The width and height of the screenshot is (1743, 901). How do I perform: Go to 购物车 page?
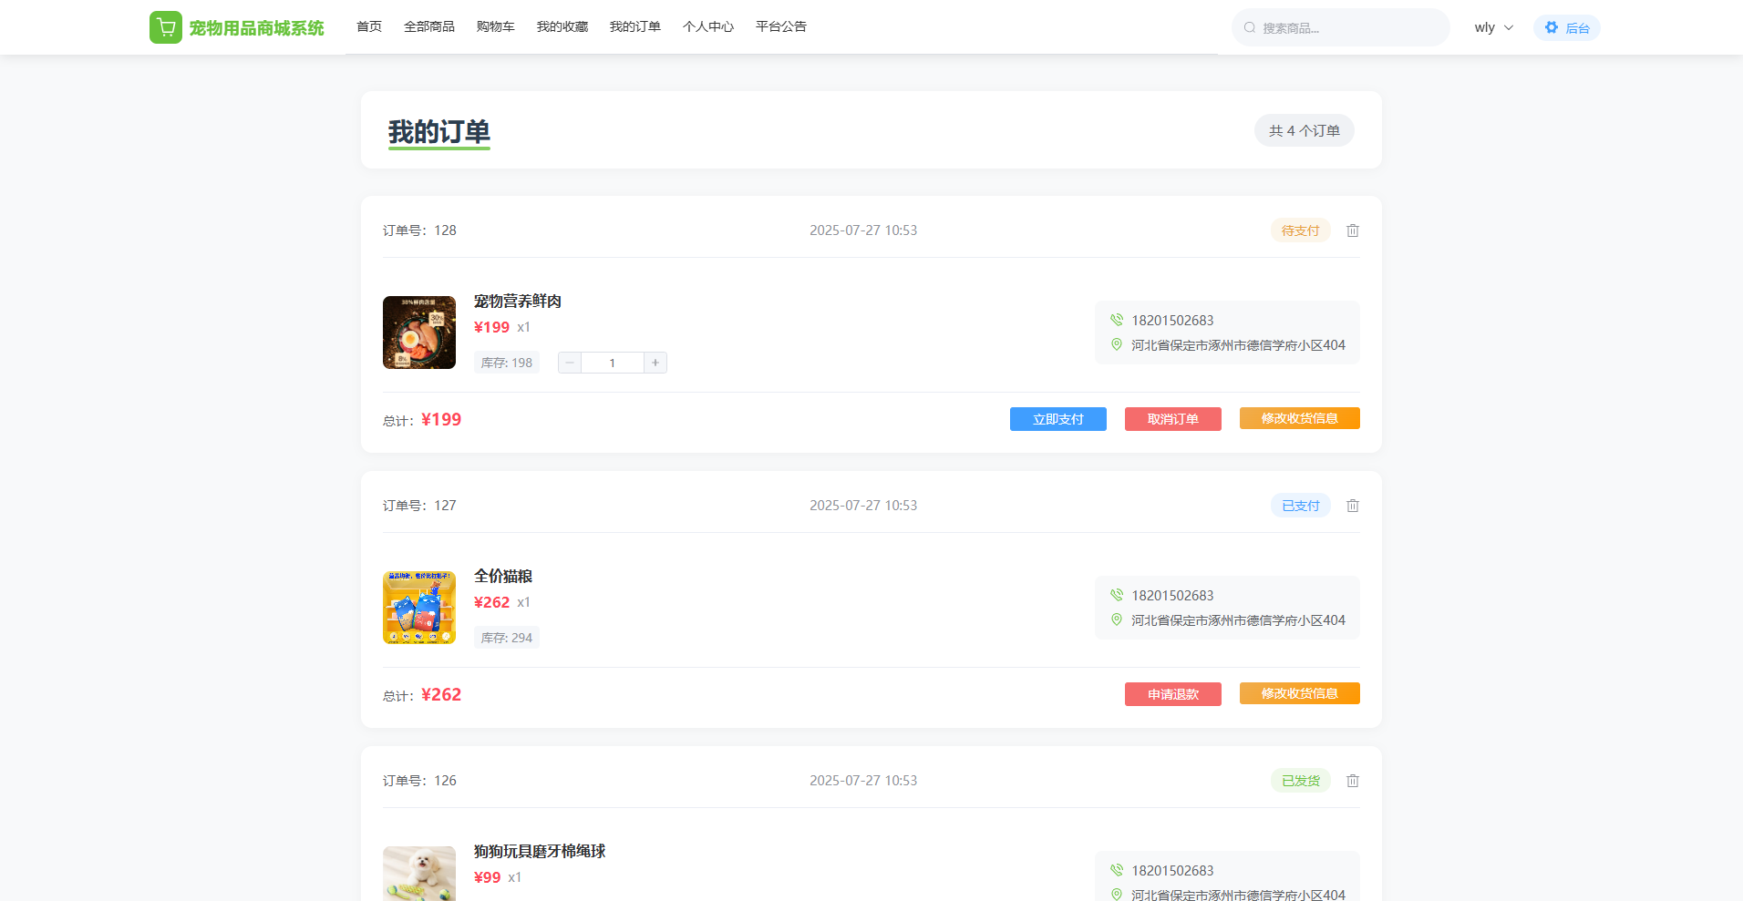click(495, 26)
